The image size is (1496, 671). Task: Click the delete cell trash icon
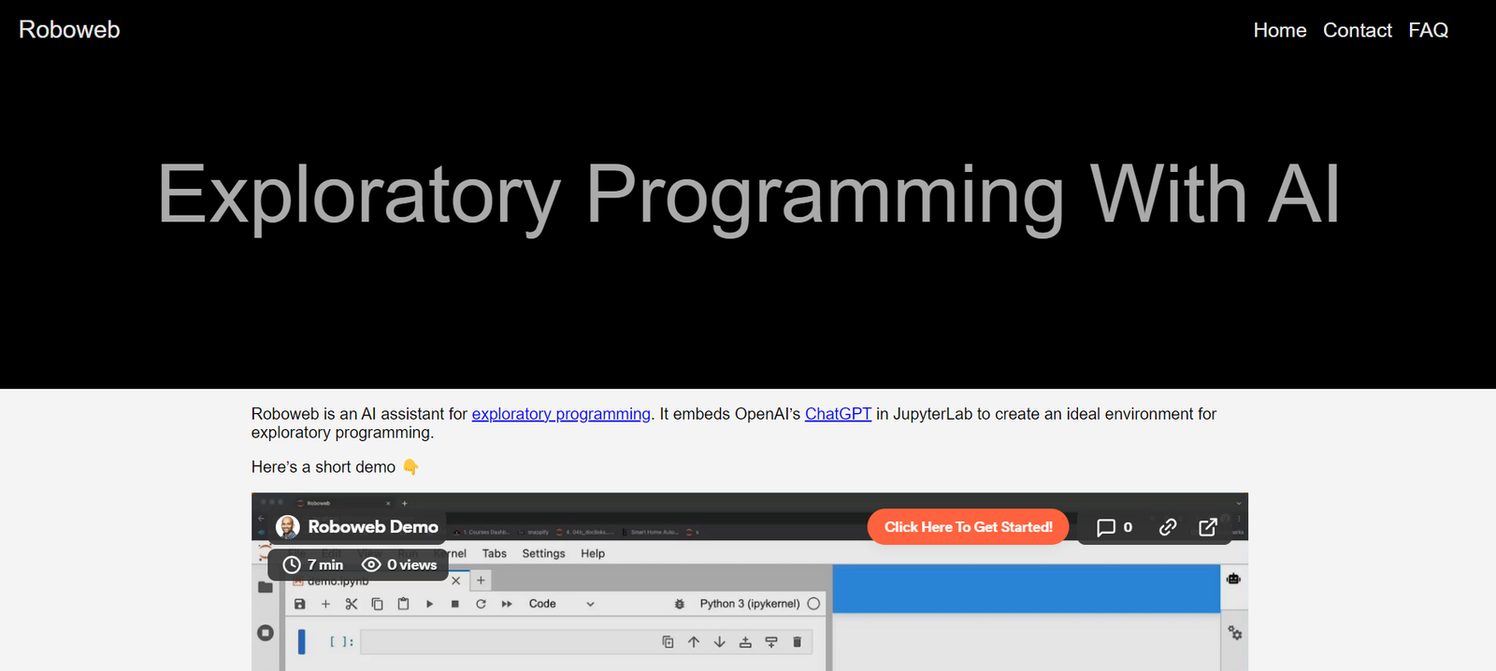pyautogui.click(x=797, y=642)
